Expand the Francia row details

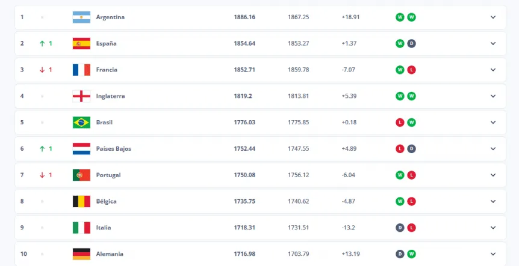coord(493,70)
